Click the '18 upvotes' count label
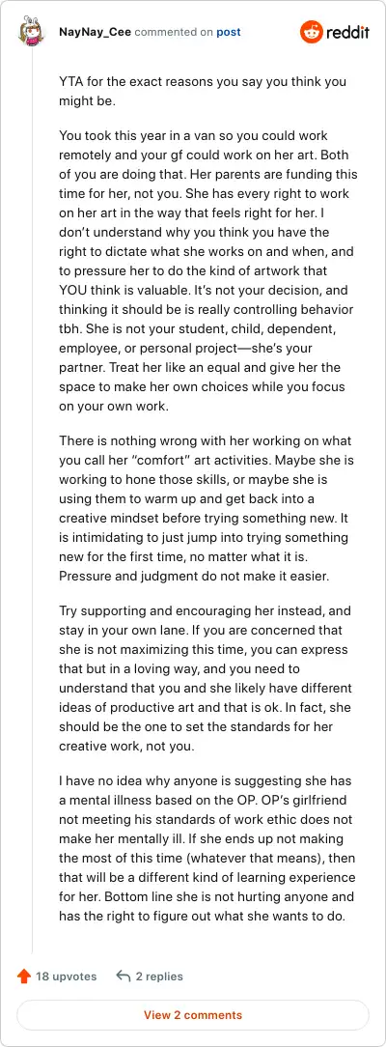386x1047 pixels. pos(66,976)
